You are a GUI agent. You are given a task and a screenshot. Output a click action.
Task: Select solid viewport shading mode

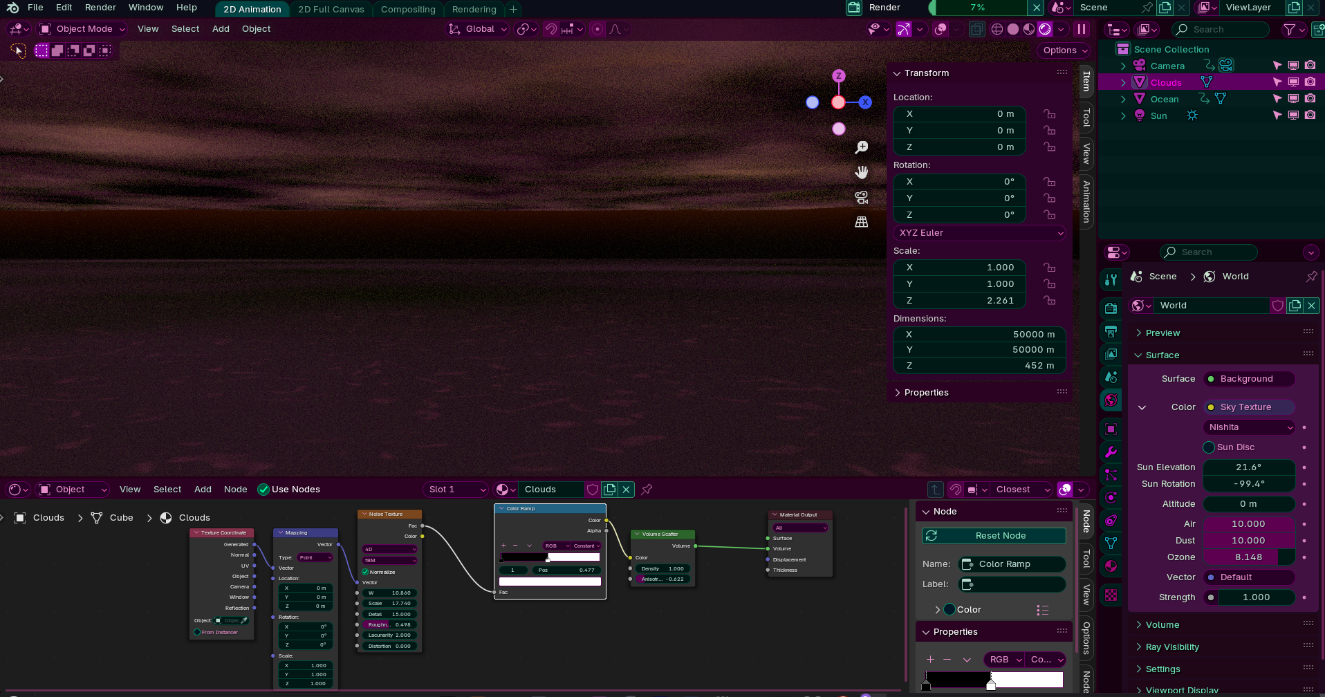1013,29
